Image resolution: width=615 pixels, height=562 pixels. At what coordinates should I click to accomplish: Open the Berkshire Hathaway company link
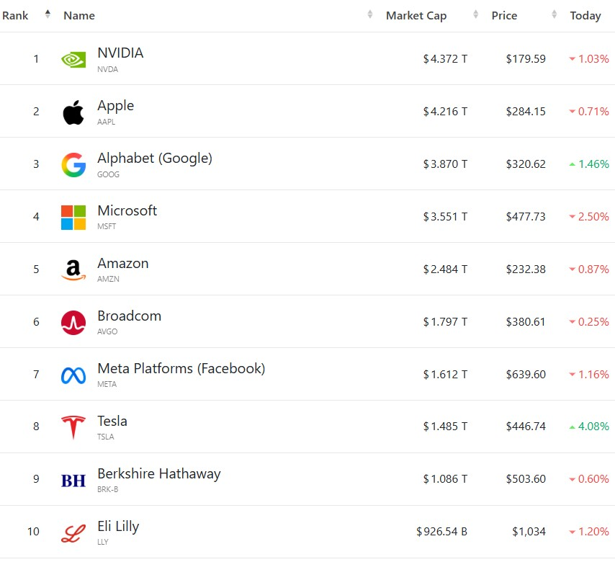coord(158,473)
